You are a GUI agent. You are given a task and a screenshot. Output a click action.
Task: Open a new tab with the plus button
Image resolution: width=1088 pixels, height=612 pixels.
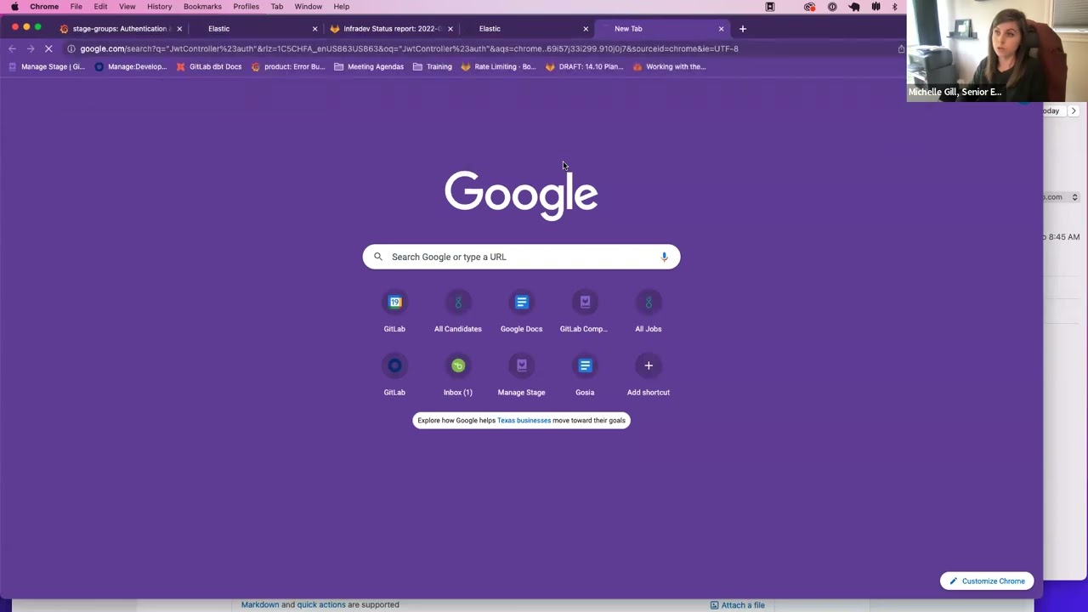742,29
